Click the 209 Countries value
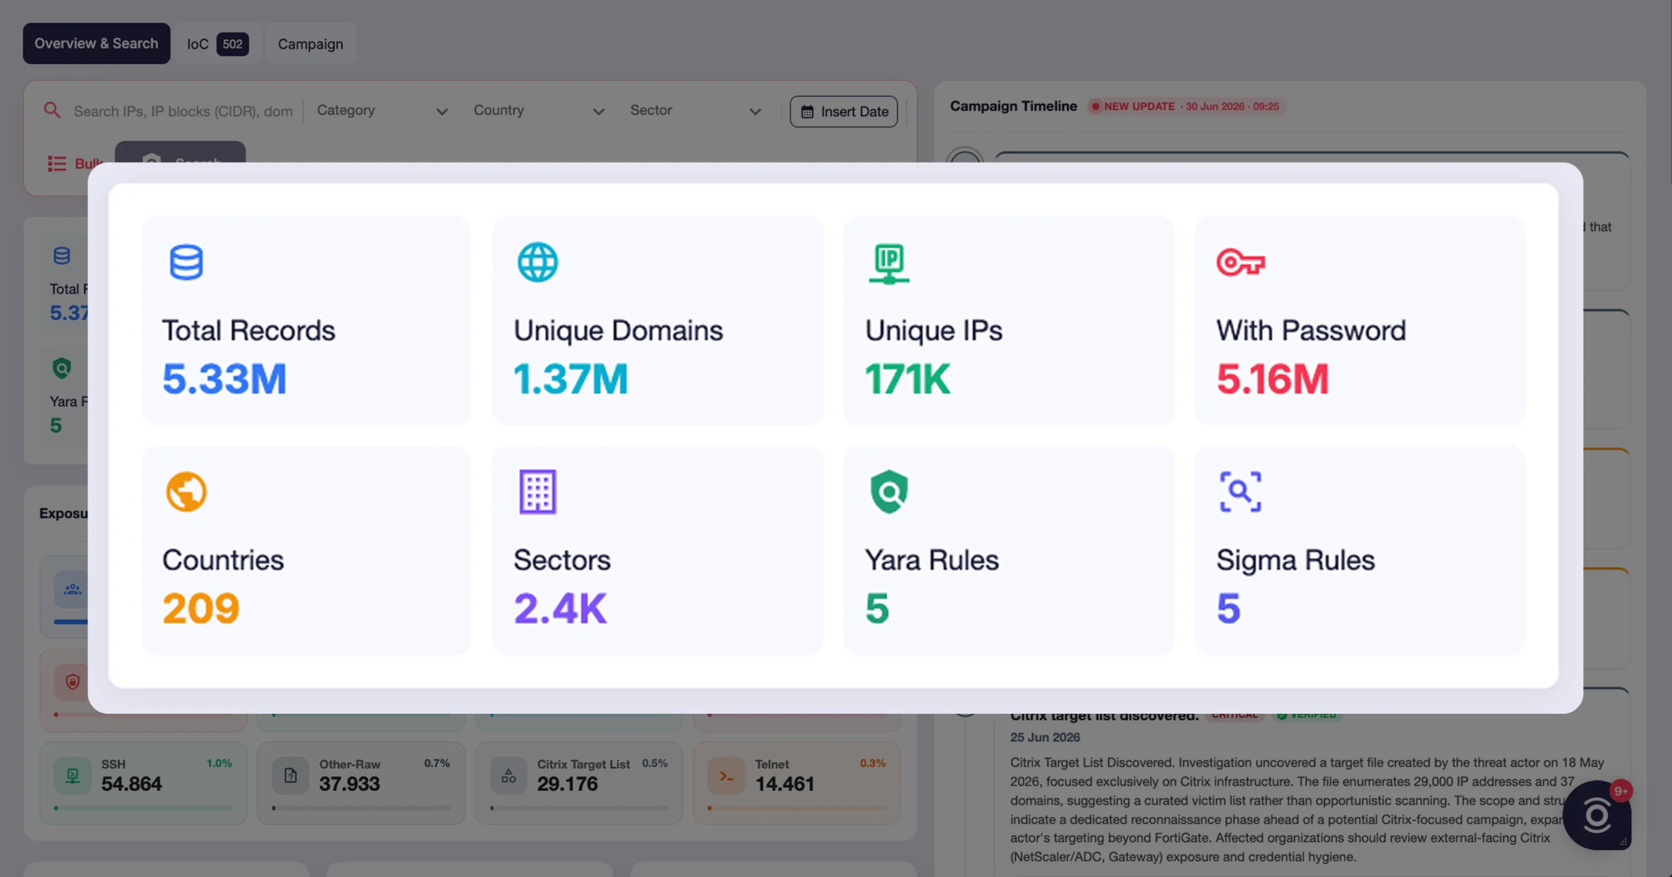1672x877 pixels. (x=201, y=608)
